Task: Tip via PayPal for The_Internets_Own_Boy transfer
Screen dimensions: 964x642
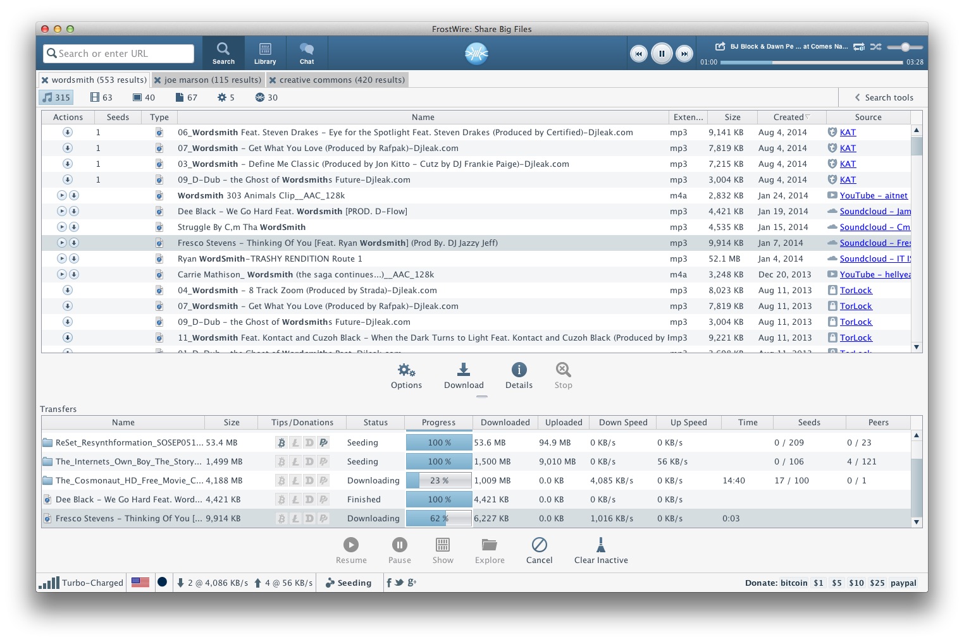Action: [x=323, y=461]
